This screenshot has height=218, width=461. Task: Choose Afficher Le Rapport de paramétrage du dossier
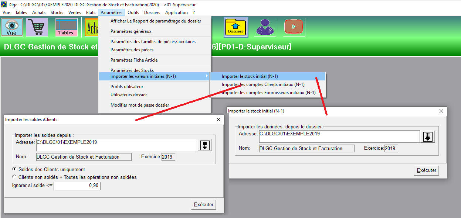[155, 21]
